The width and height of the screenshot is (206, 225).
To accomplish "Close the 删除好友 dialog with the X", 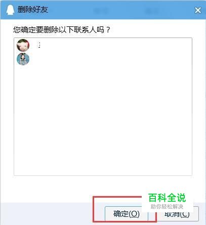I will (x=198, y=10).
